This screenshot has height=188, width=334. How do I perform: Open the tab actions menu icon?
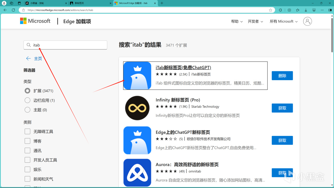click(19, 3)
